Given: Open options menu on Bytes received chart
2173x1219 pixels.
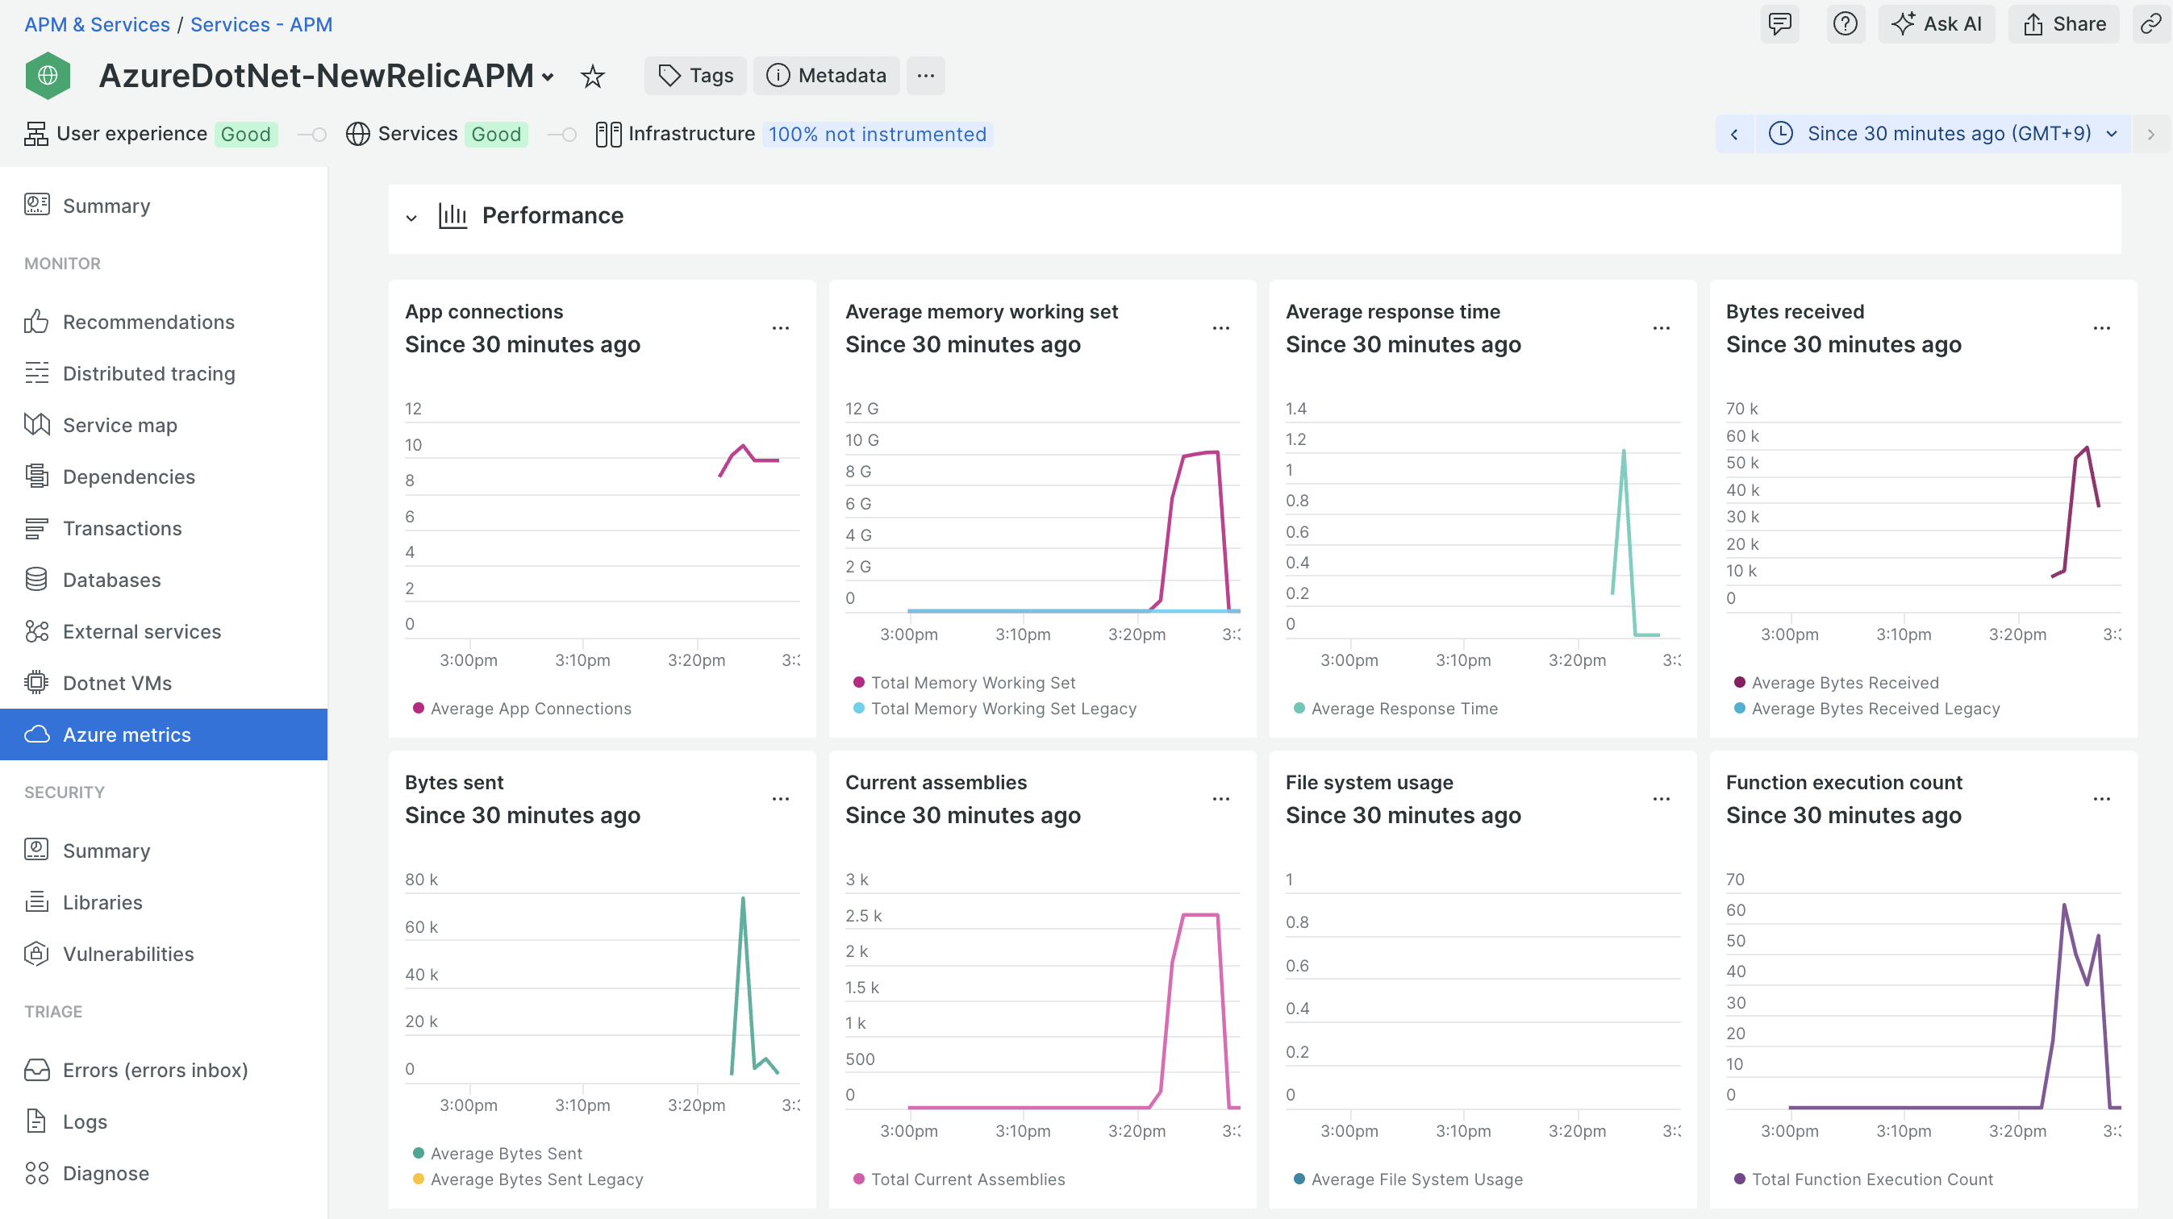Looking at the screenshot, I should tap(2101, 328).
